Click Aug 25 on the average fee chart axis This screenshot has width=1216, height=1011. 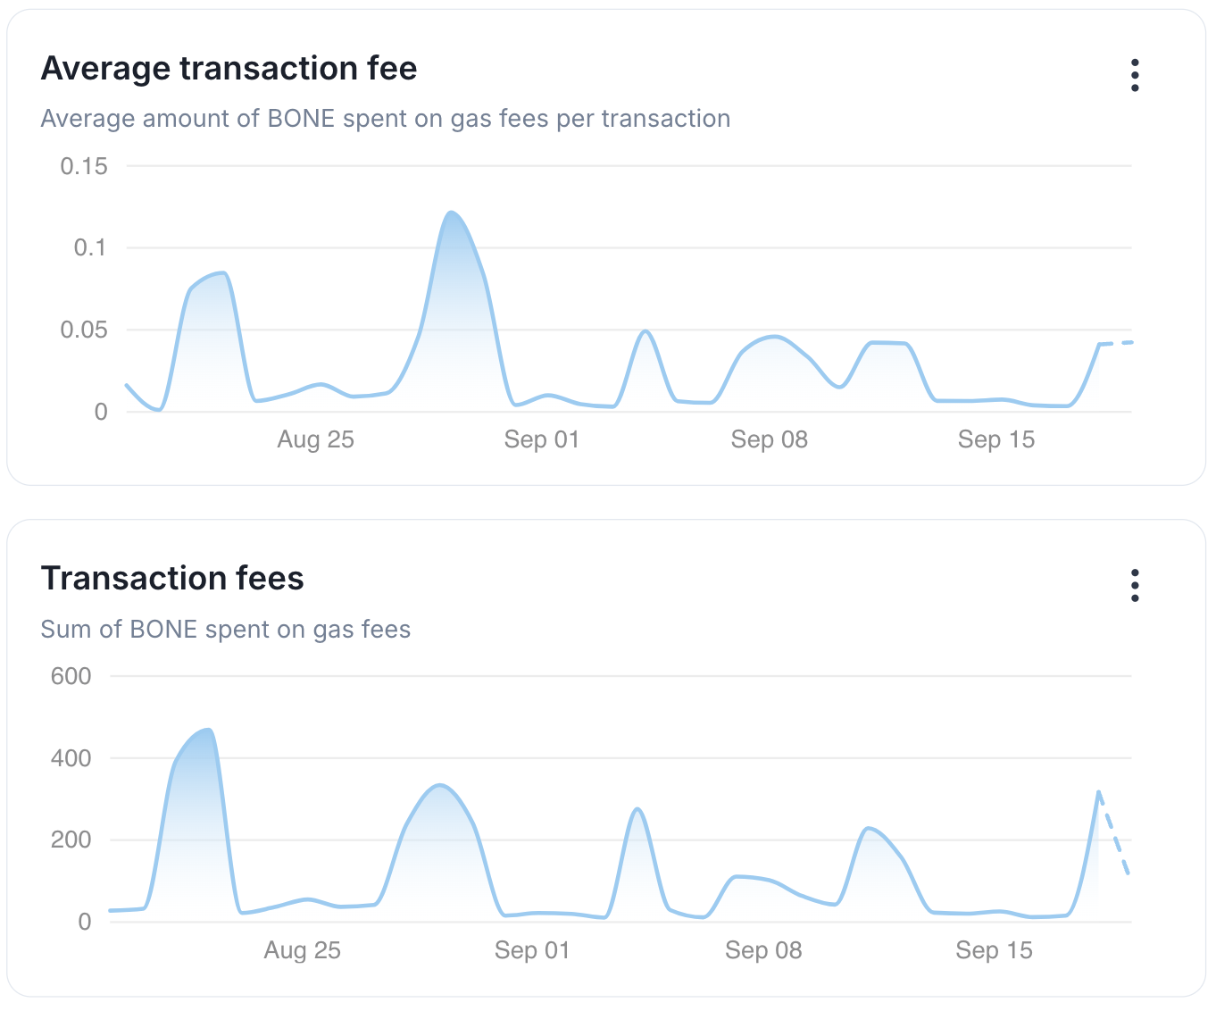click(315, 439)
